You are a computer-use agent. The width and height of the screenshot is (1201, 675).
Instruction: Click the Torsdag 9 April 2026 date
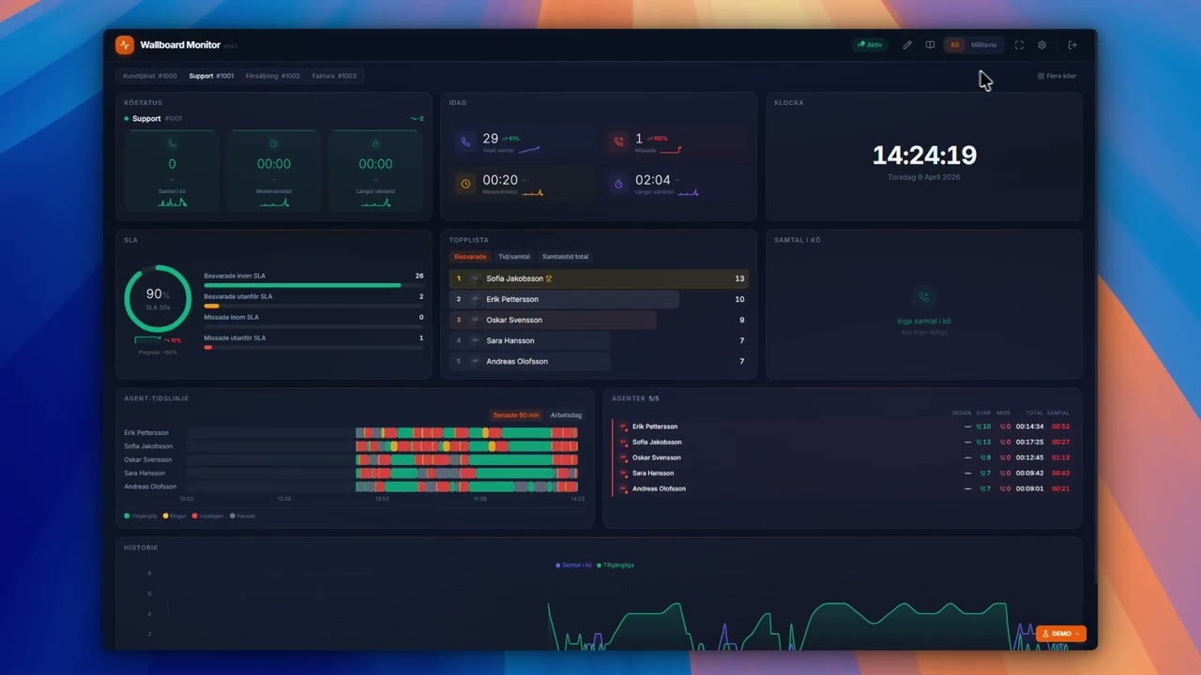click(924, 177)
